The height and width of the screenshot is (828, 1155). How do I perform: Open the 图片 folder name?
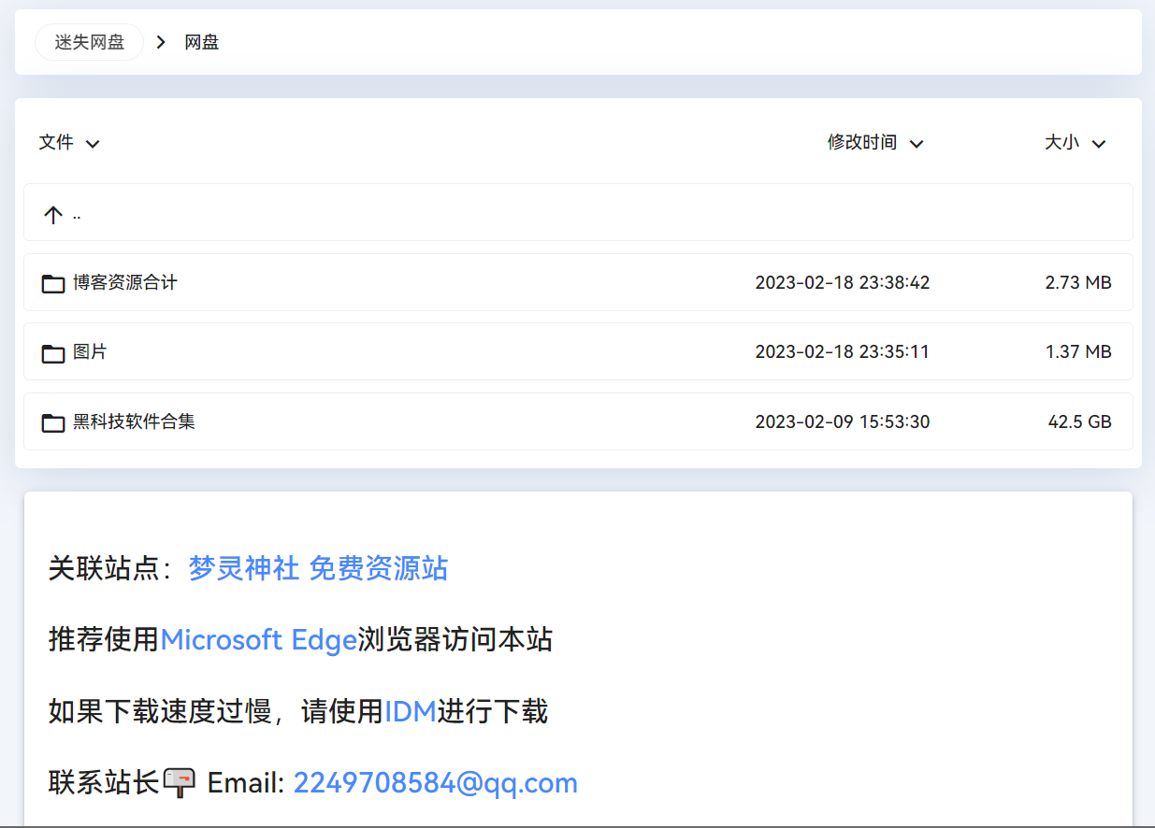pos(90,352)
